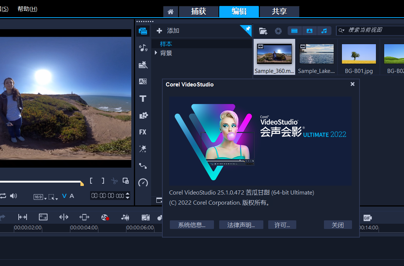Screen dimensions: 404x266
Task: Click the color grading/record icon
Action: [x=105, y=217]
